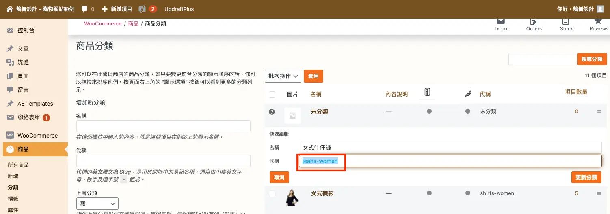The image size is (610, 214).
Task: Click the 頁面 pages icon
Action: click(10, 76)
